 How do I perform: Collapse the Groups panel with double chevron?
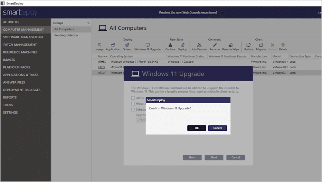(x=88, y=23)
